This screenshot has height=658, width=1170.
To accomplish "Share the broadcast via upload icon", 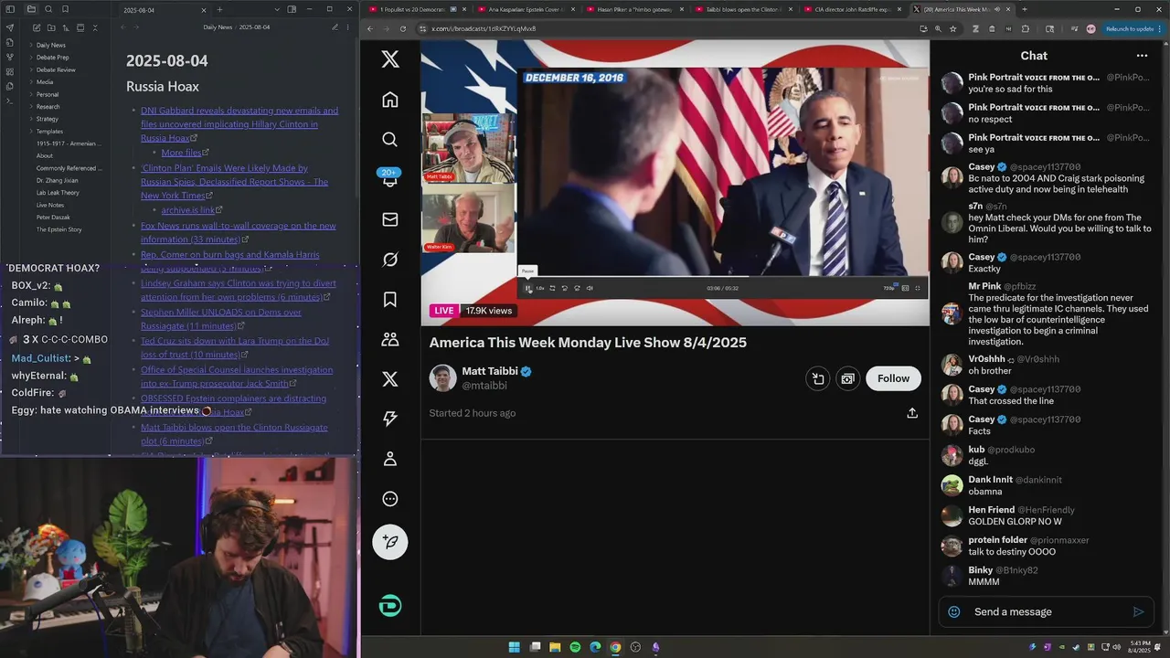I will 912,413.
